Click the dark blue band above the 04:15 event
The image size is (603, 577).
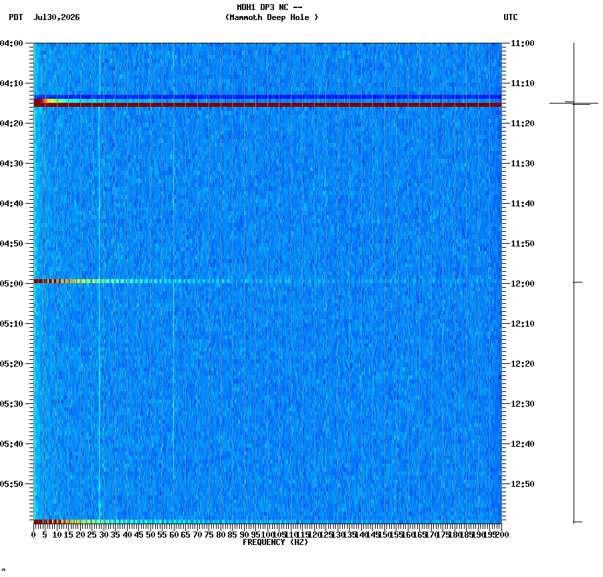pos(267,97)
